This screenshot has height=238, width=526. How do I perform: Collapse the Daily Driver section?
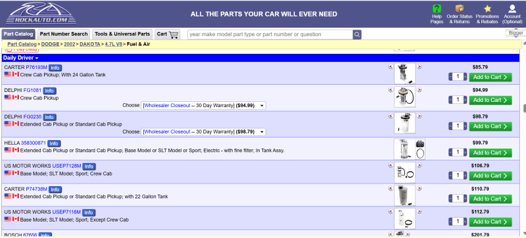(21, 58)
